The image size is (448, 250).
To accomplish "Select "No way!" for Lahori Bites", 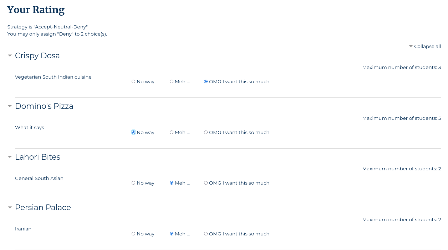I will tap(133, 183).
